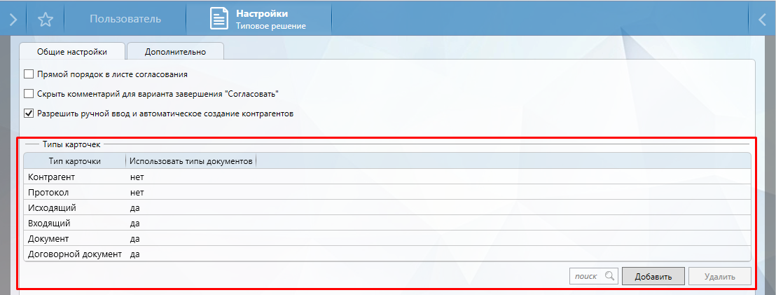Click the search magnifier icon
Viewport: 776px width, 295px height.
click(609, 276)
